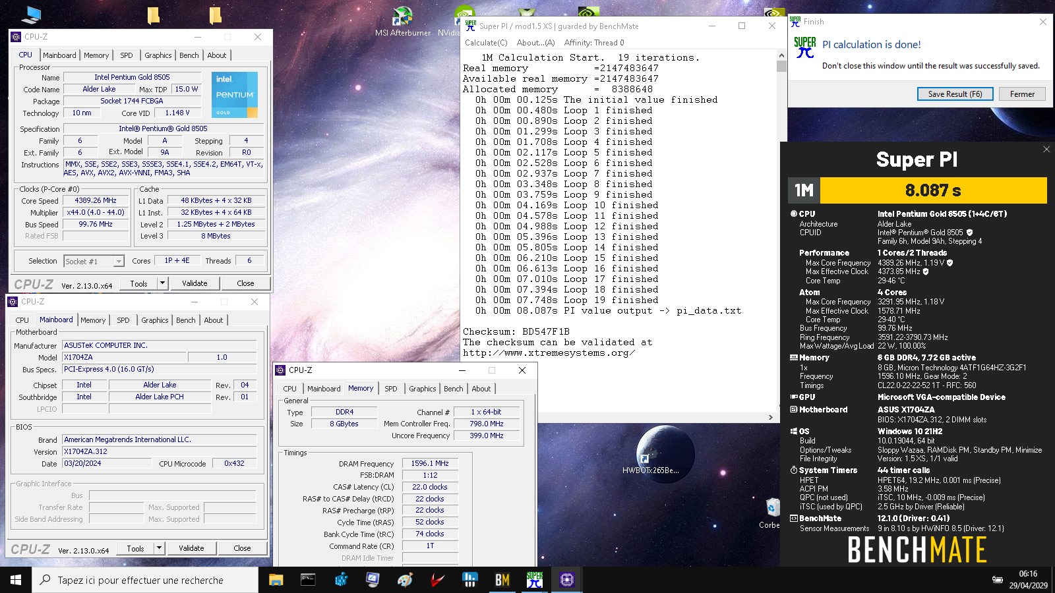Screen dimensions: 1055x593
Task: Open the About...(A) menu in Super PI
Action: click(x=535, y=43)
